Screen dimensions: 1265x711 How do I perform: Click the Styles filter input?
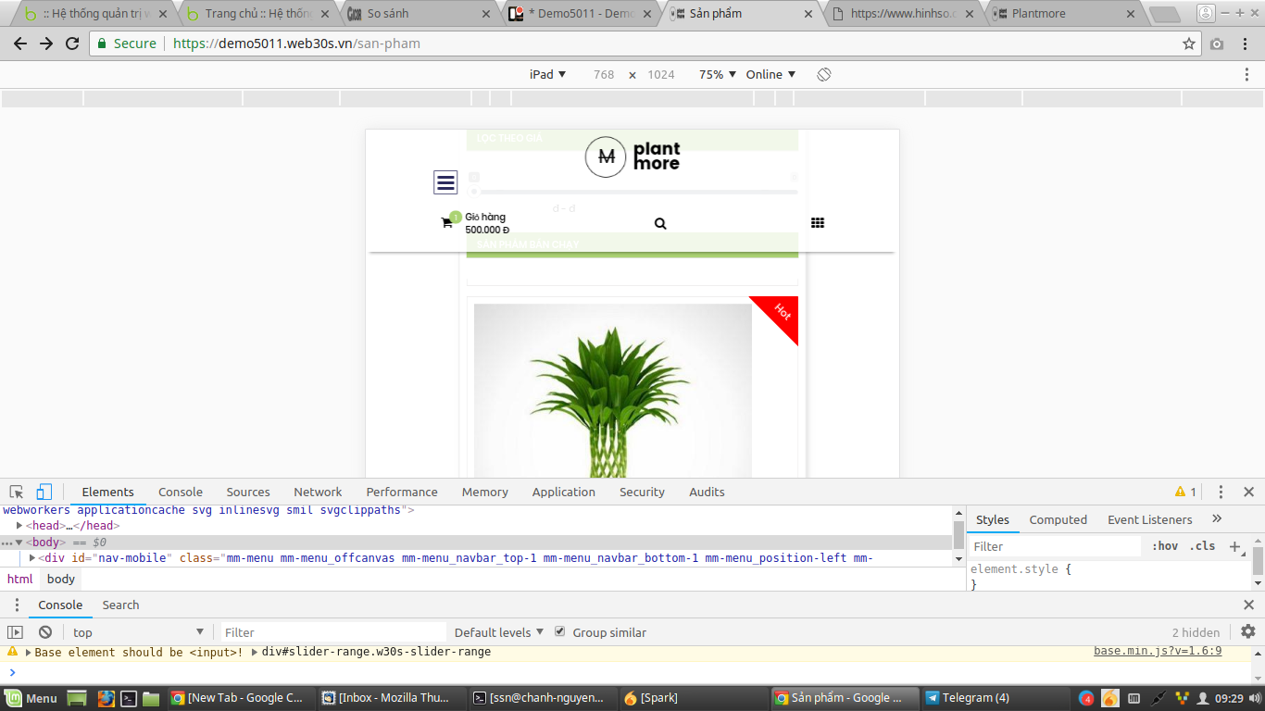tap(1056, 546)
